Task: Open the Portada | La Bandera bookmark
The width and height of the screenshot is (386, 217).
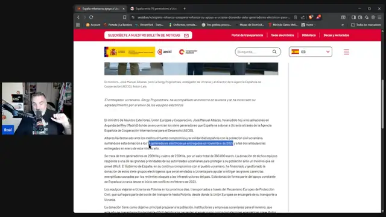Action: [118, 25]
